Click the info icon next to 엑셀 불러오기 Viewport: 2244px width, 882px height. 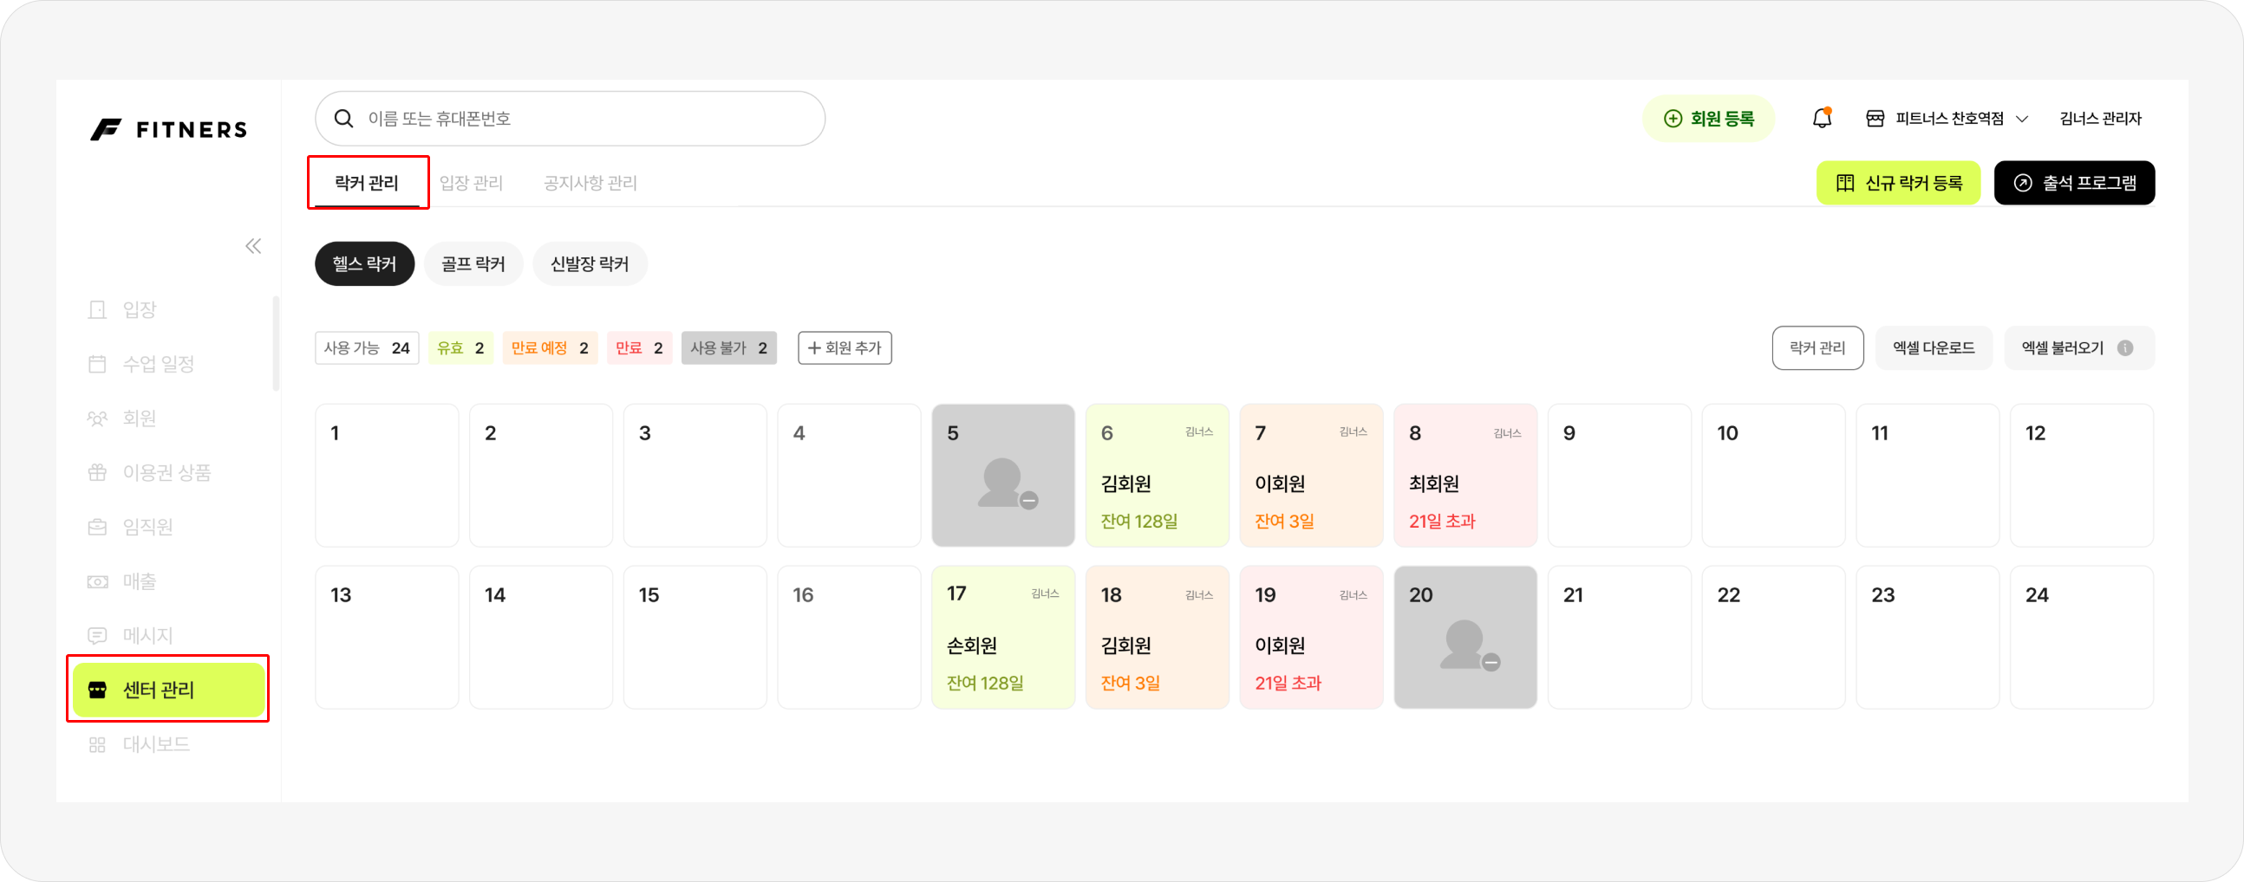tap(2125, 348)
